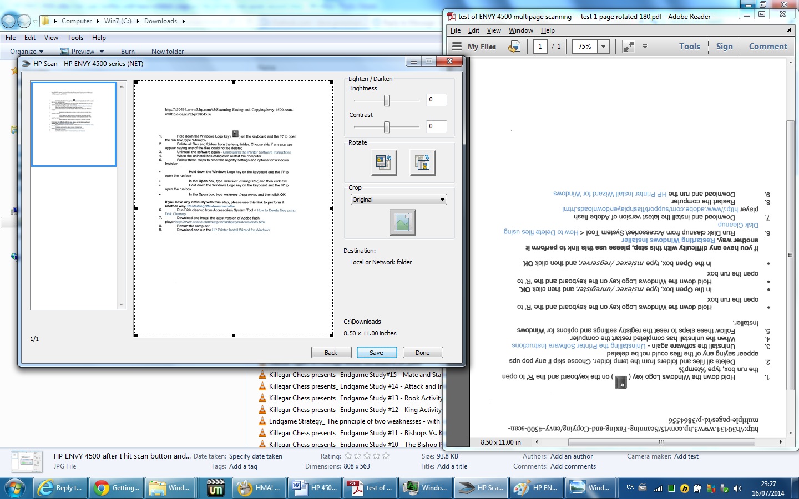
Task: Click the Brightness slider handle
Action: pos(387,100)
